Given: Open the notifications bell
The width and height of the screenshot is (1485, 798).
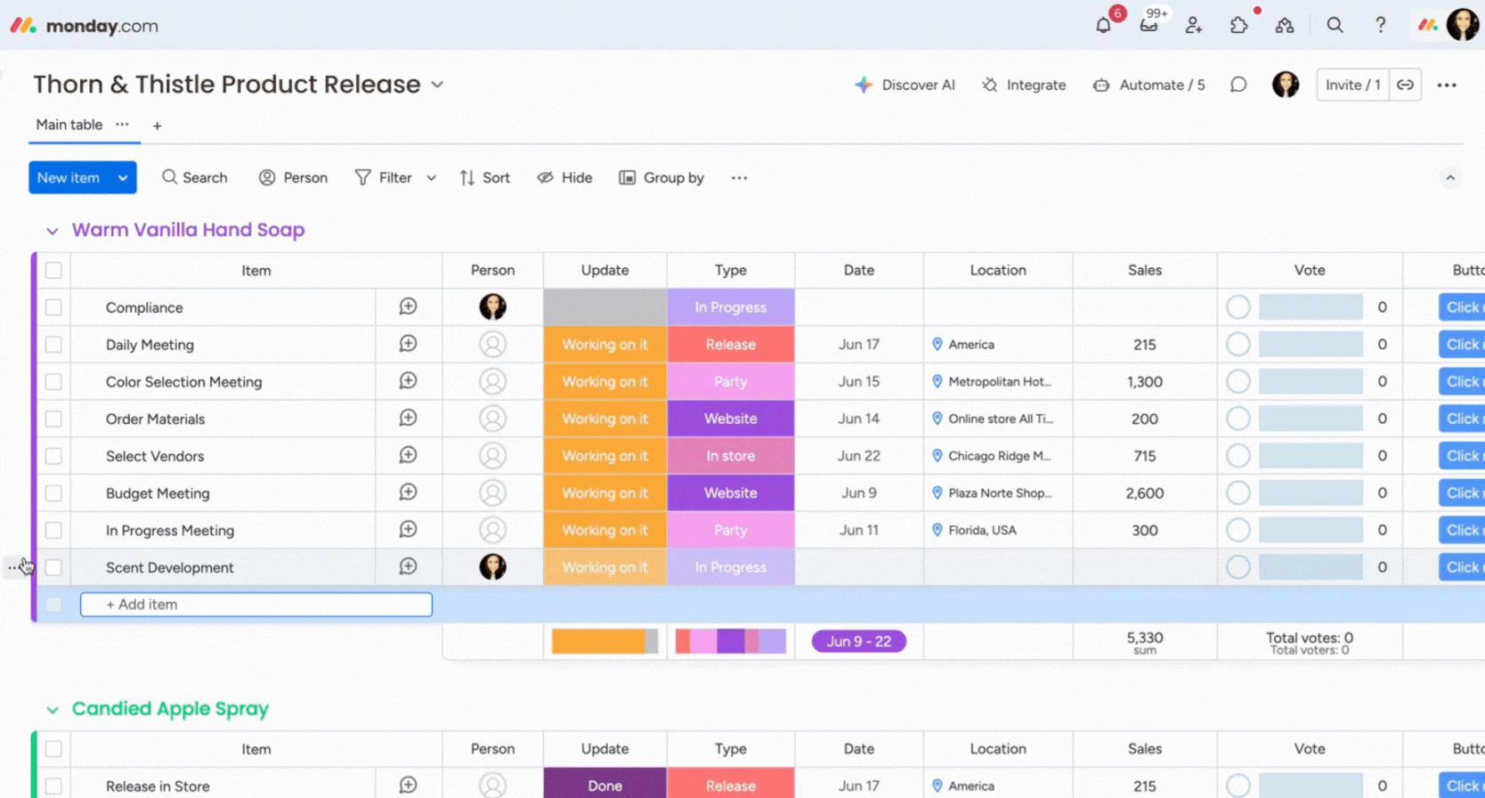Looking at the screenshot, I should [1103, 26].
